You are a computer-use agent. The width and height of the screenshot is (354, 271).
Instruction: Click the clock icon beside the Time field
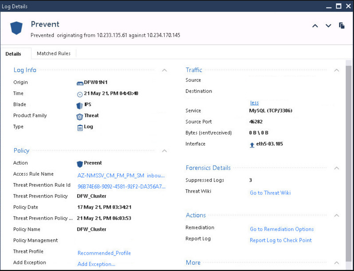point(80,93)
